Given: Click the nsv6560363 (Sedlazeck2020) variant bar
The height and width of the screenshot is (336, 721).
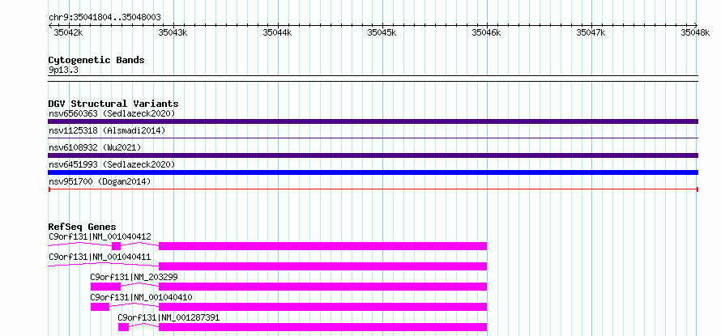Looking at the screenshot, I should [373, 121].
